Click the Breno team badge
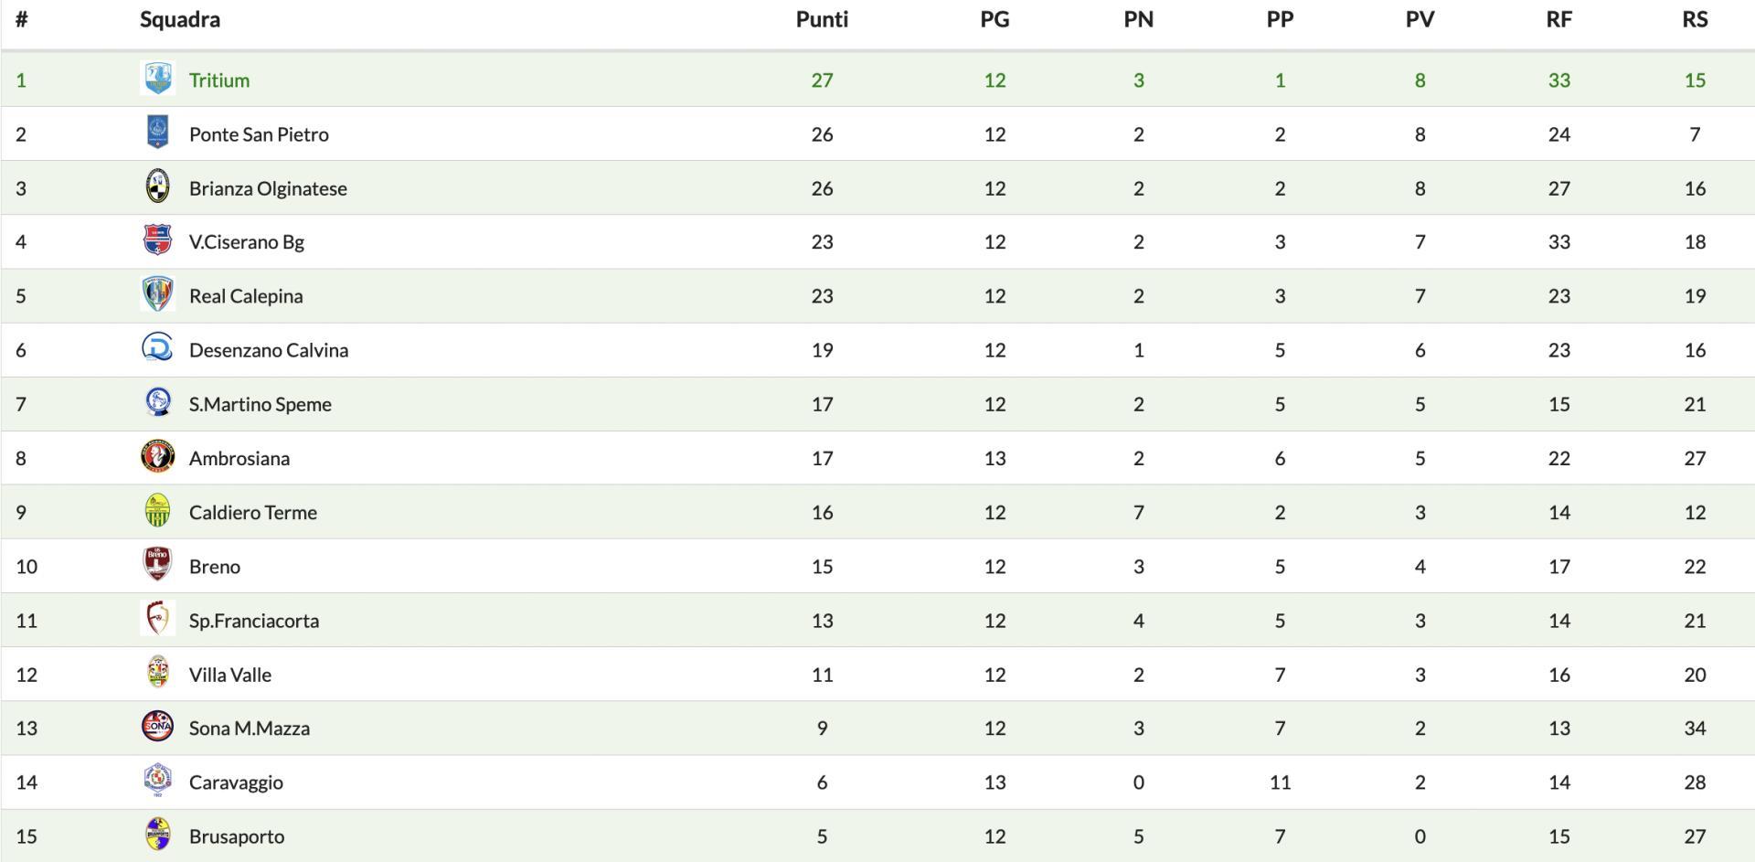 157,564
